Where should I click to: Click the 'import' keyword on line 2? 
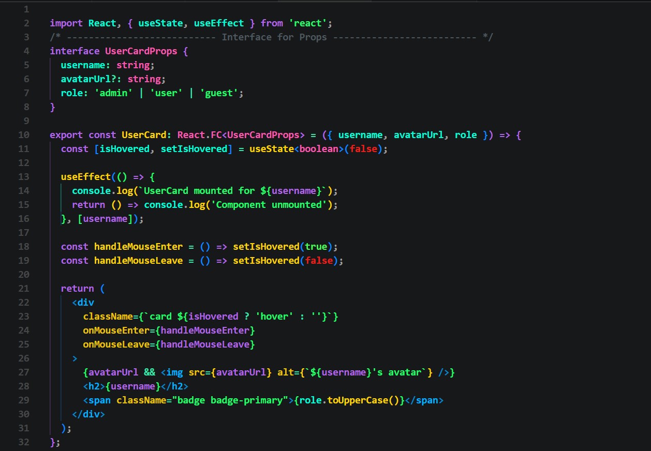pos(66,23)
